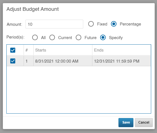Click the period number 1 cell

point(29,61)
